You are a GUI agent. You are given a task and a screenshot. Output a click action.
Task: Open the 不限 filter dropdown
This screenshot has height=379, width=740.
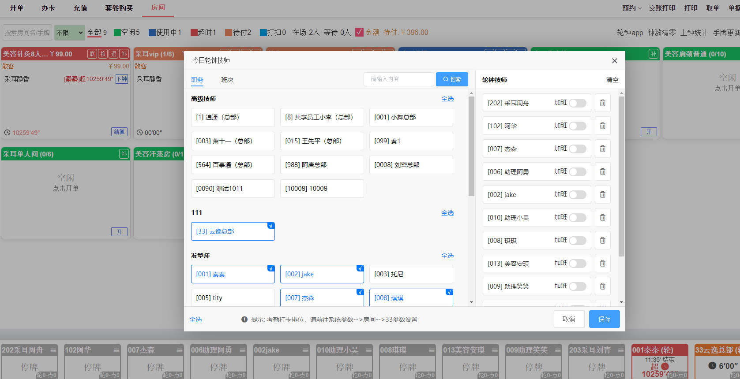click(69, 33)
